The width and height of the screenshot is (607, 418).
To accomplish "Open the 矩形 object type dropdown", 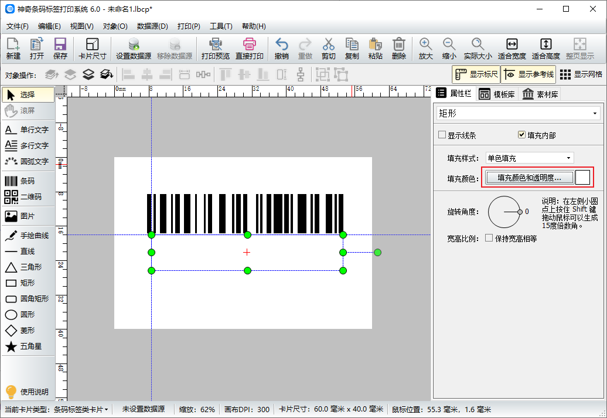I will [519, 114].
